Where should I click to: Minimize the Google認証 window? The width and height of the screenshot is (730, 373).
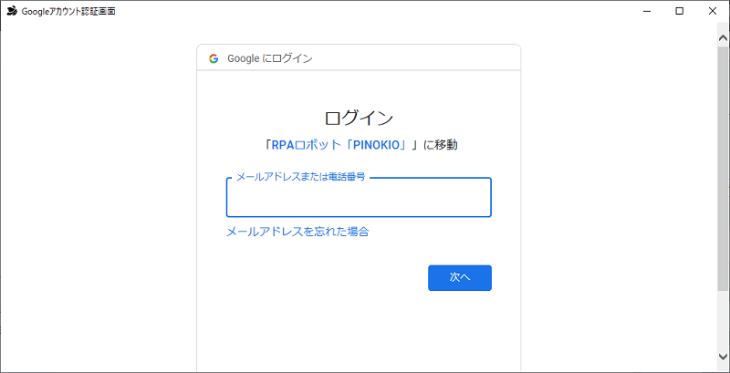tap(647, 11)
